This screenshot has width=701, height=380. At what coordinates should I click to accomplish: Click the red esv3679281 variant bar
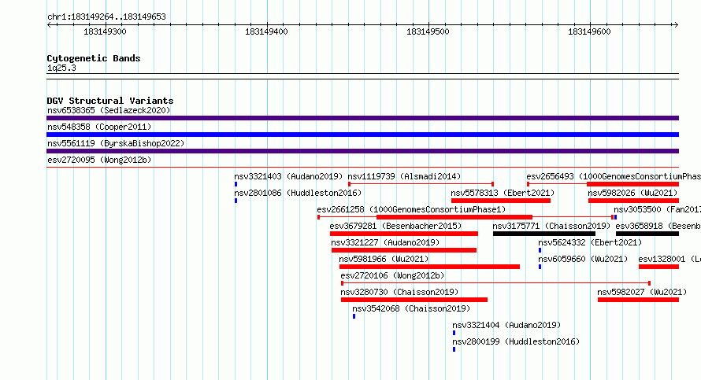404,234
